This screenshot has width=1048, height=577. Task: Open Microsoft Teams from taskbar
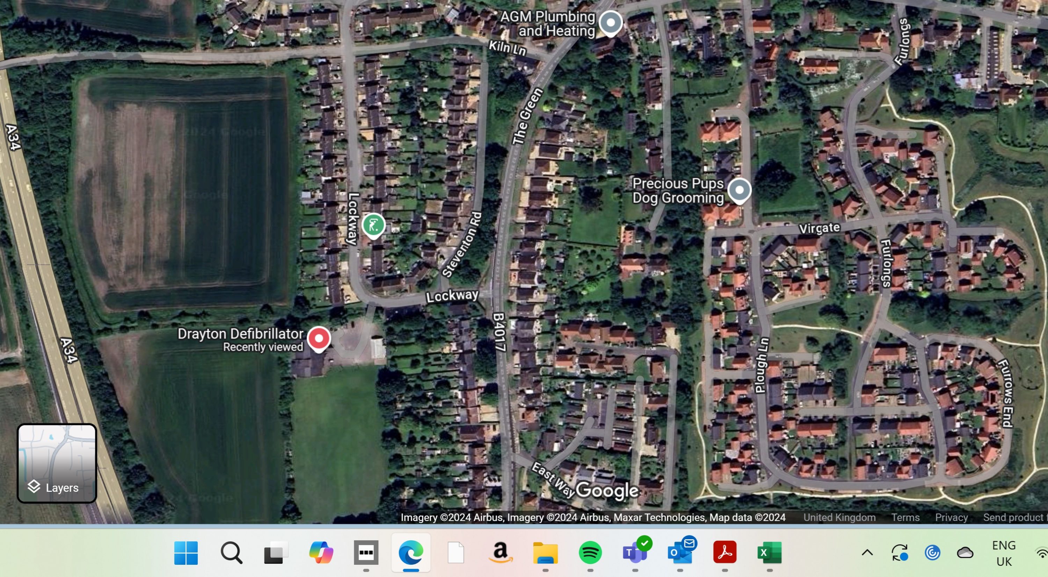[635, 553]
